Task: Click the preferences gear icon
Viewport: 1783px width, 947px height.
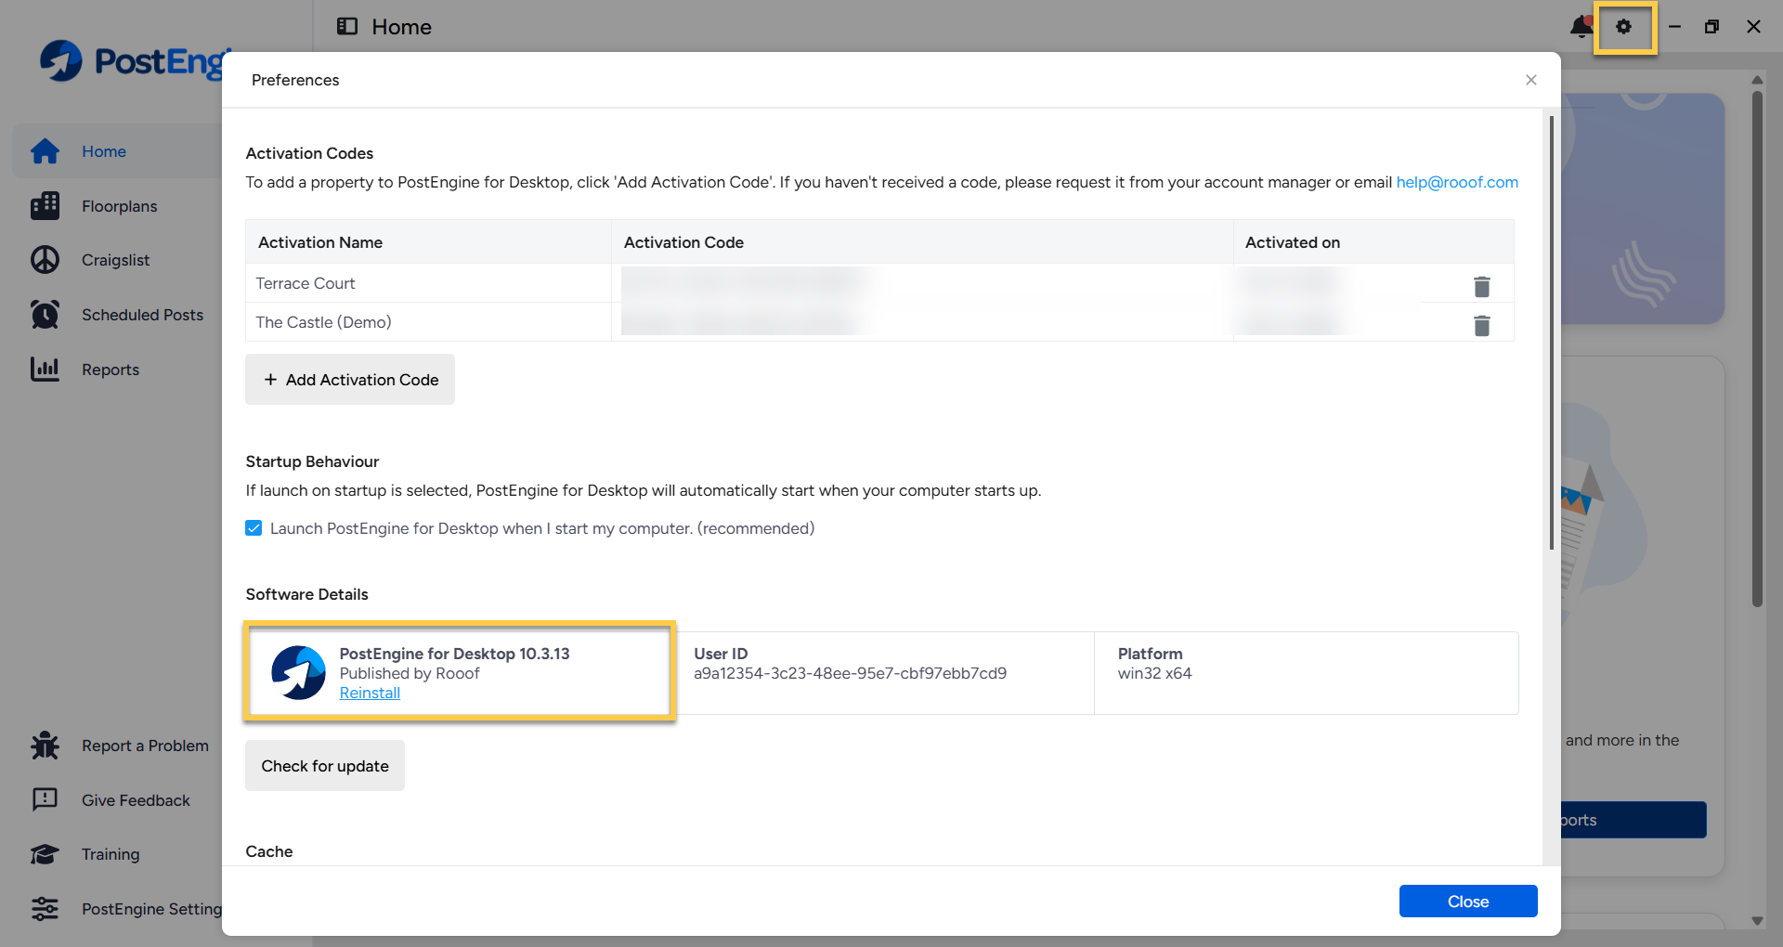Action: pyautogui.click(x=1623, y=27)
